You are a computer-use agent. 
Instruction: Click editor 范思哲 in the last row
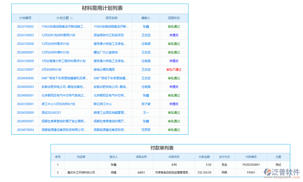click(146, 130)
